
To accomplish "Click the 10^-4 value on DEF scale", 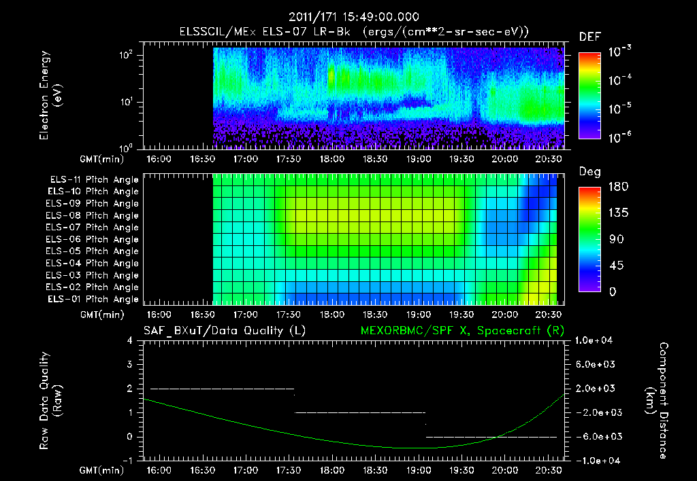I will point(619,80).
